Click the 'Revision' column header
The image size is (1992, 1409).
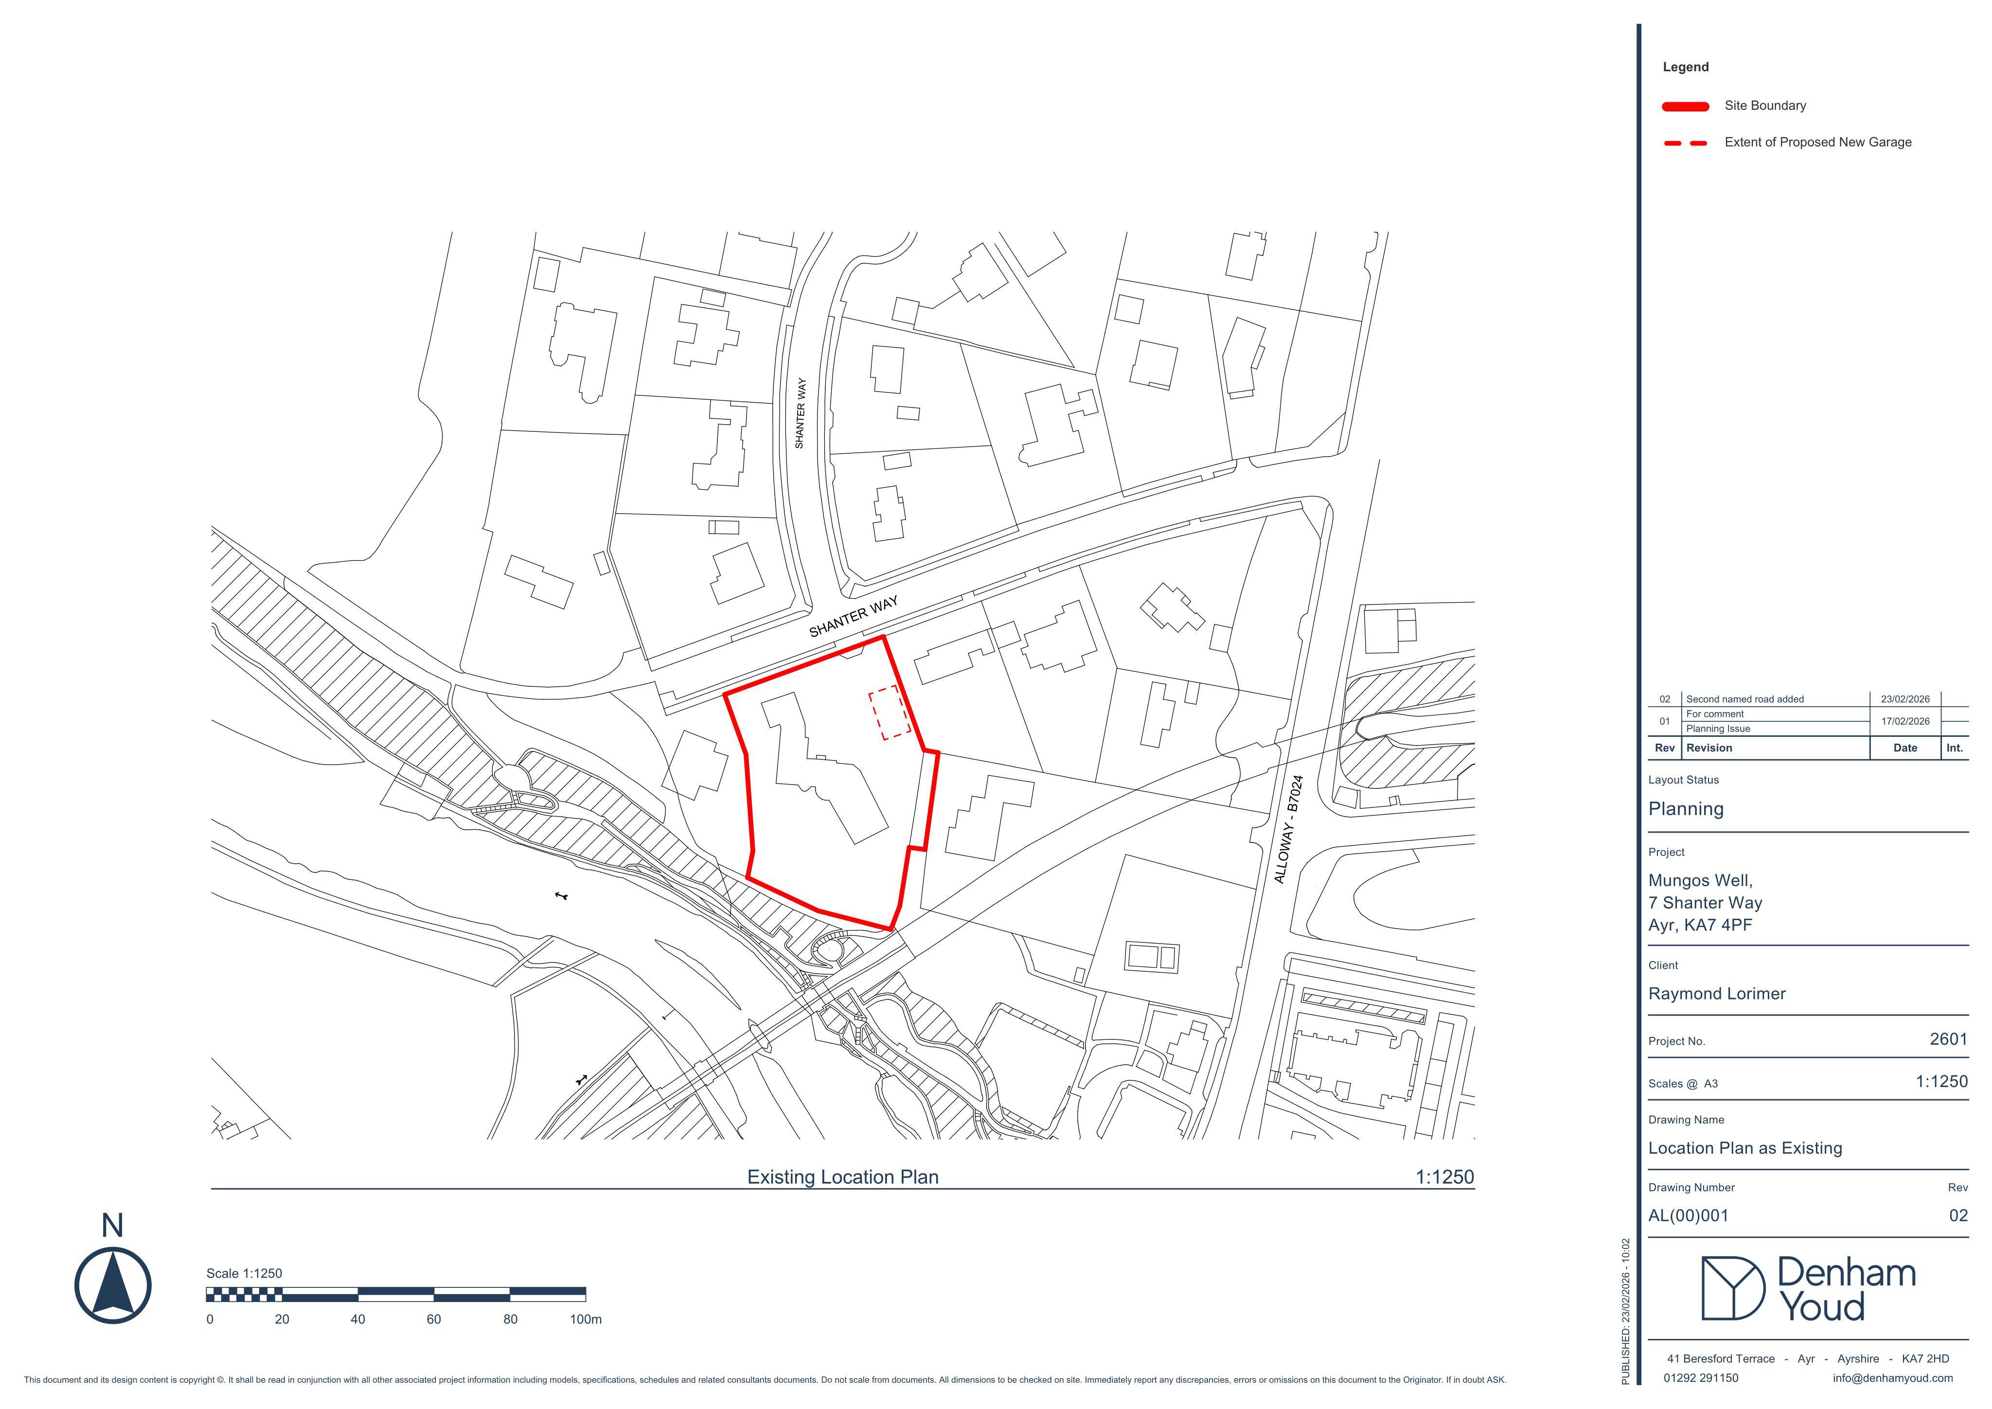1709,748
